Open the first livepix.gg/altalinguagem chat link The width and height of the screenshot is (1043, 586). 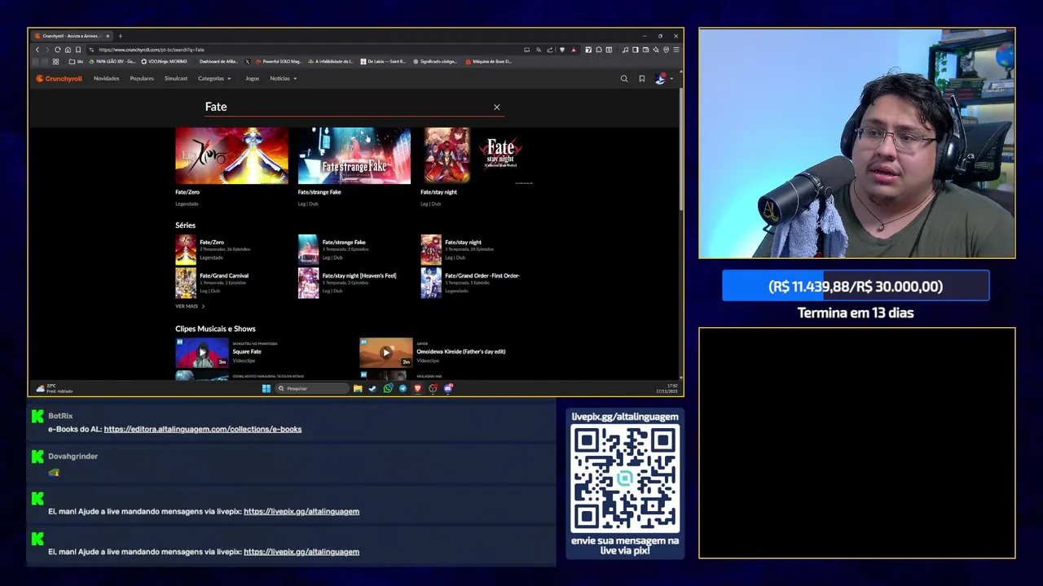(x=301, y=511)
